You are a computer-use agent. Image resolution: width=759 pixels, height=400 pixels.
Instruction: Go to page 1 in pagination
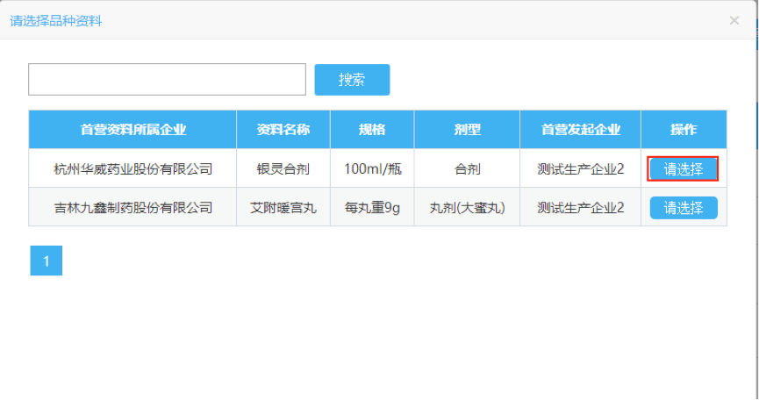pos(46,261)
